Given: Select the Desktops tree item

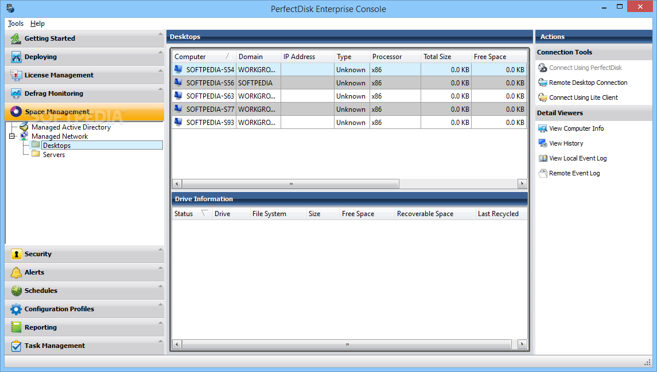Looking at the screenshot, I should tap(57, 145).
